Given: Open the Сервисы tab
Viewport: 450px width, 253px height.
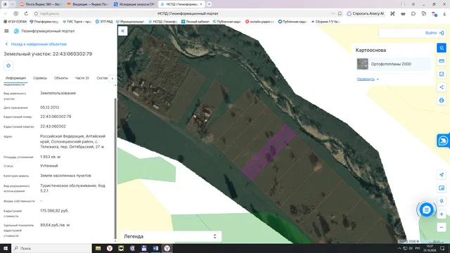Looking at the screenshot, I should click(x=40, y=78).
